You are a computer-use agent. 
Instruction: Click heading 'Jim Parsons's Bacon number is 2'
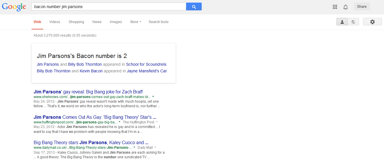82,56
